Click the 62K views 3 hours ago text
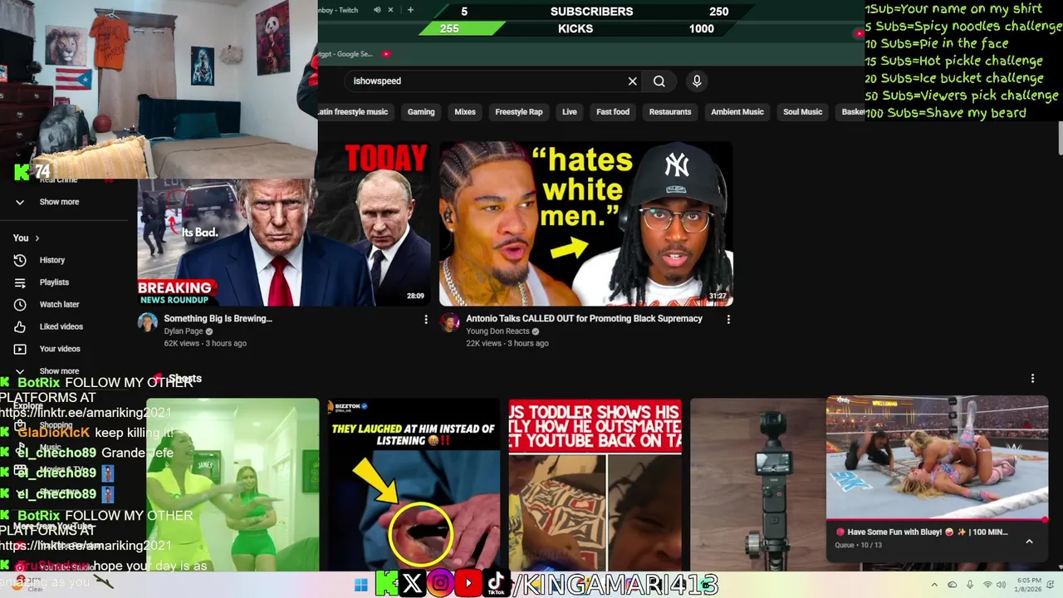This screenshot has width=1063, height=598. click(x=205, y=343)
